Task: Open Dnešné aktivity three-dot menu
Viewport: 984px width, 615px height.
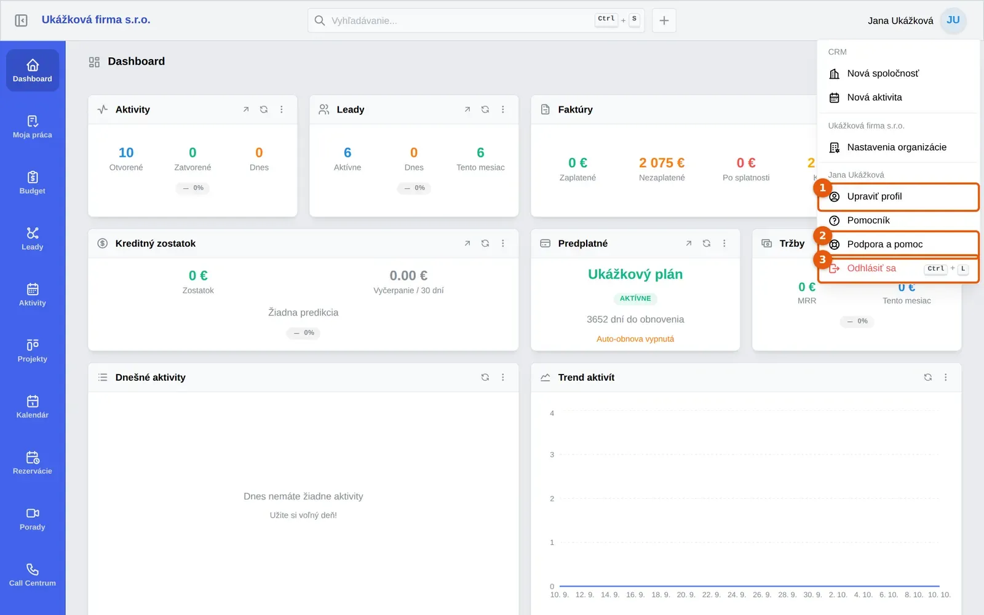Action: click(503, 378)
